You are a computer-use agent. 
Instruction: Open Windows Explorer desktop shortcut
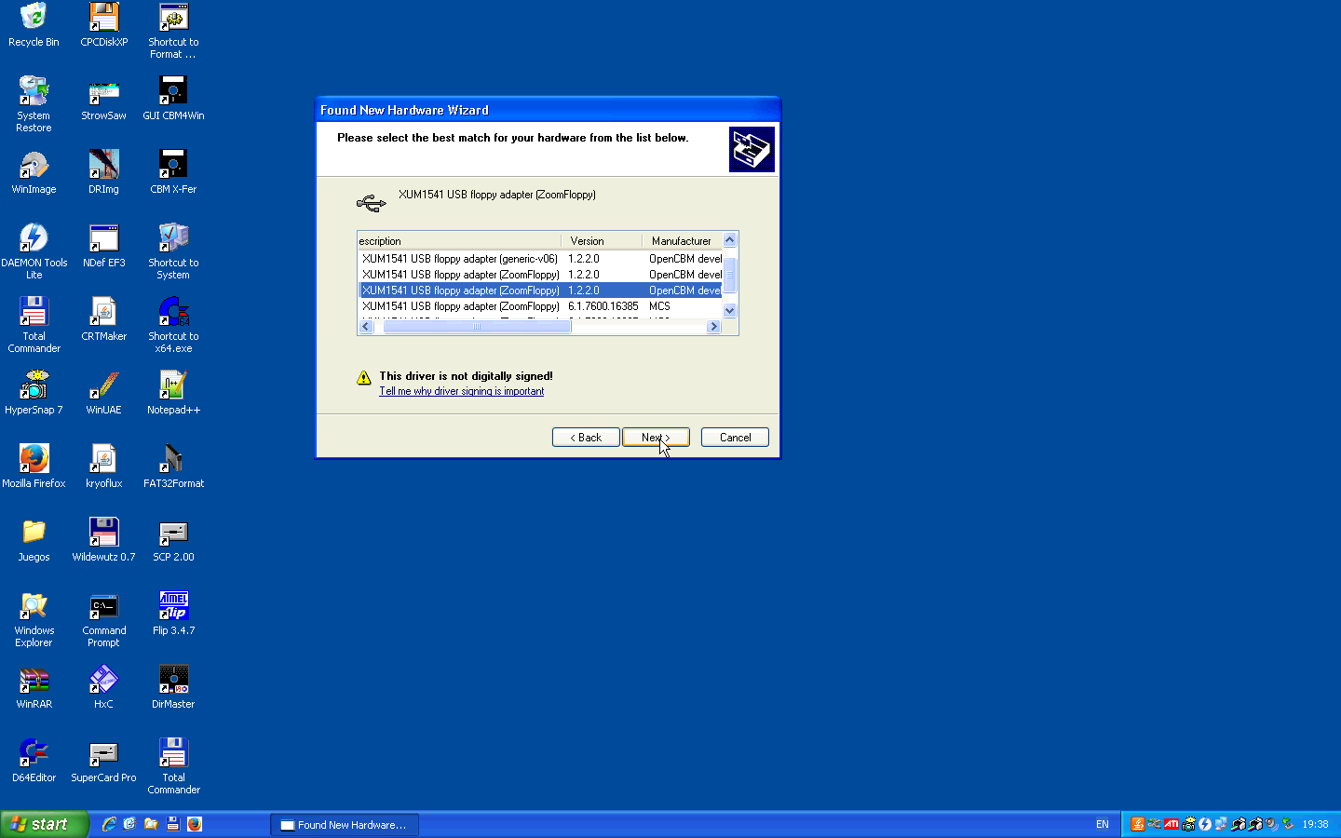(x=34, y=619)
